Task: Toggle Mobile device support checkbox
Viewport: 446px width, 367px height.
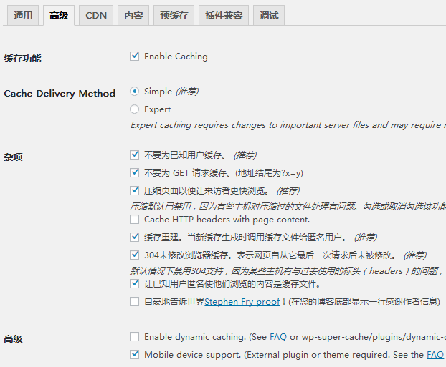Action: pyautogui.click(x=134, y=355)
